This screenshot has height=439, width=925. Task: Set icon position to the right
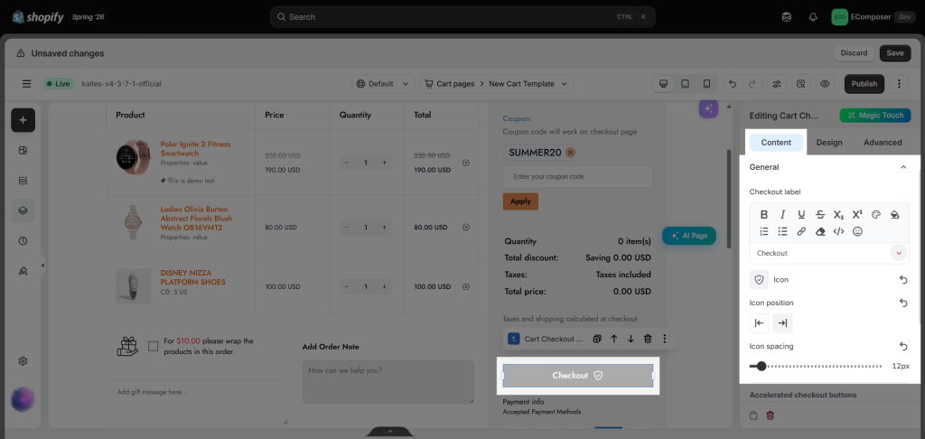[x=782, y=323]
